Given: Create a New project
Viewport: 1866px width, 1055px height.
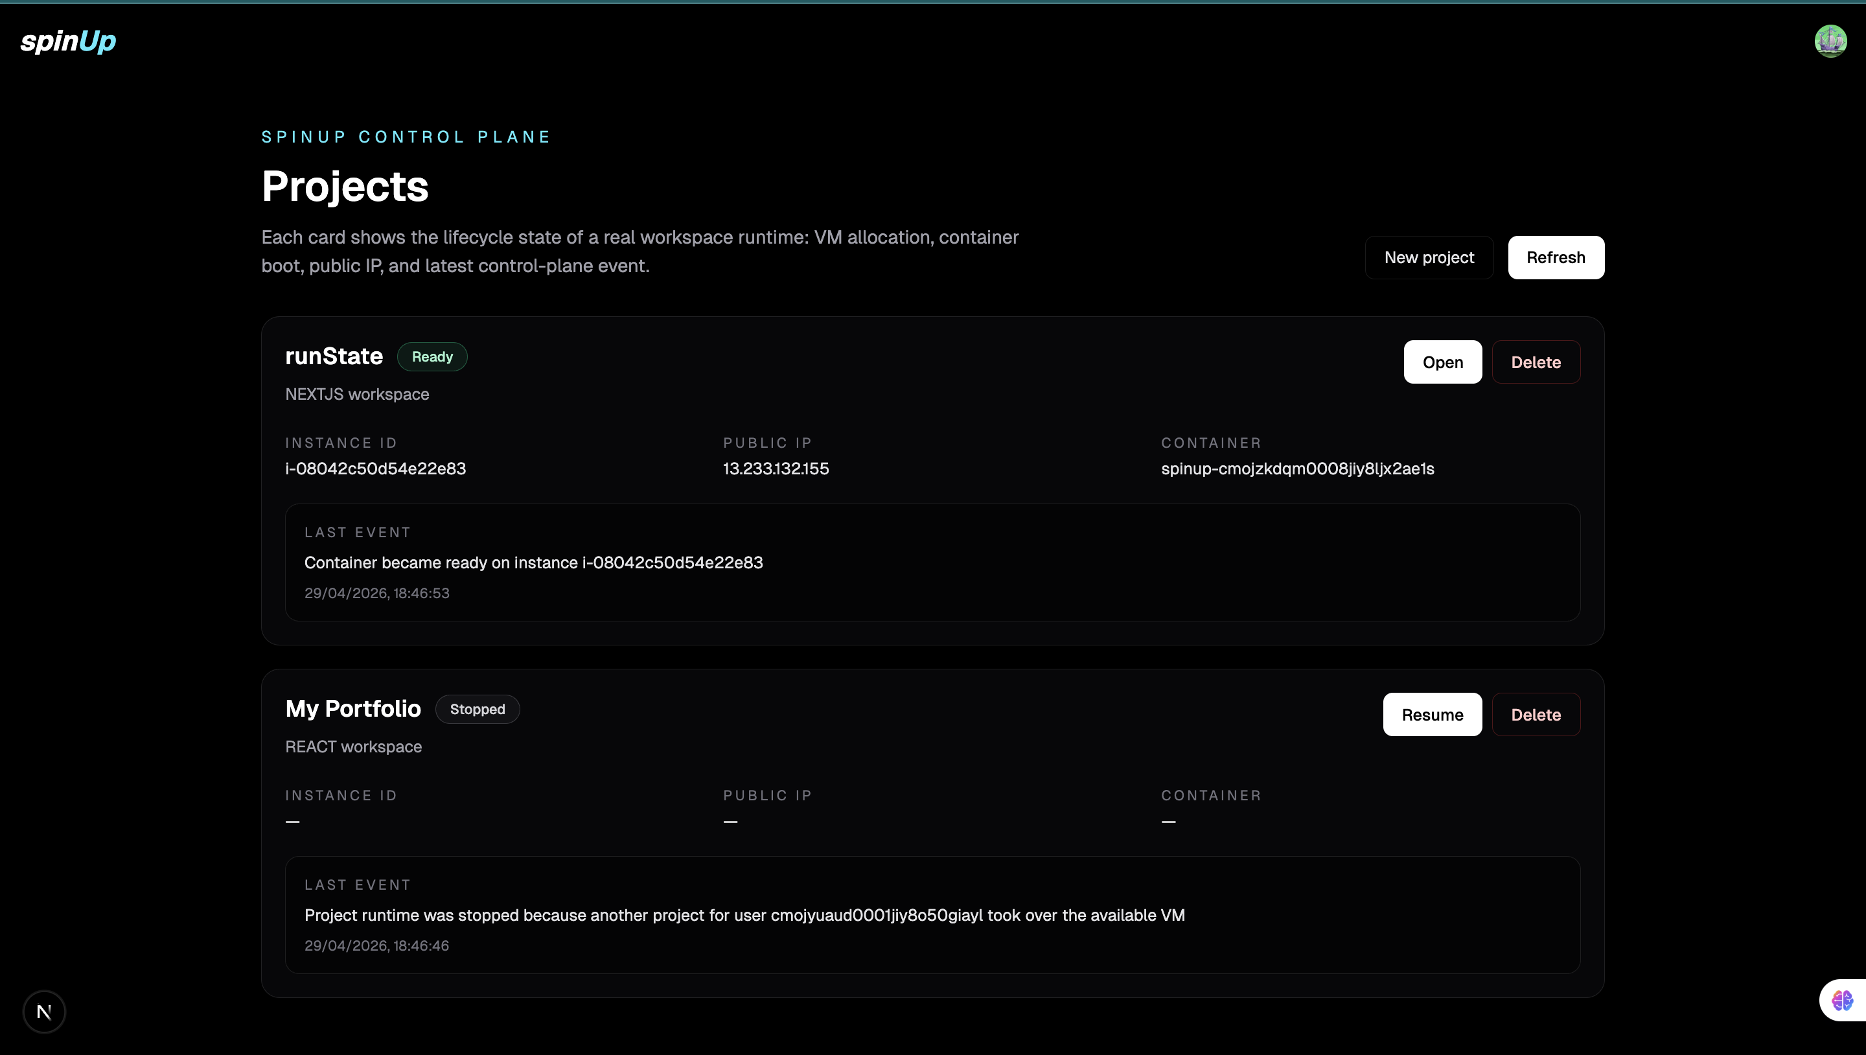Looking at the screenshot, I should pyautogui.click(x=1429, y=257).
